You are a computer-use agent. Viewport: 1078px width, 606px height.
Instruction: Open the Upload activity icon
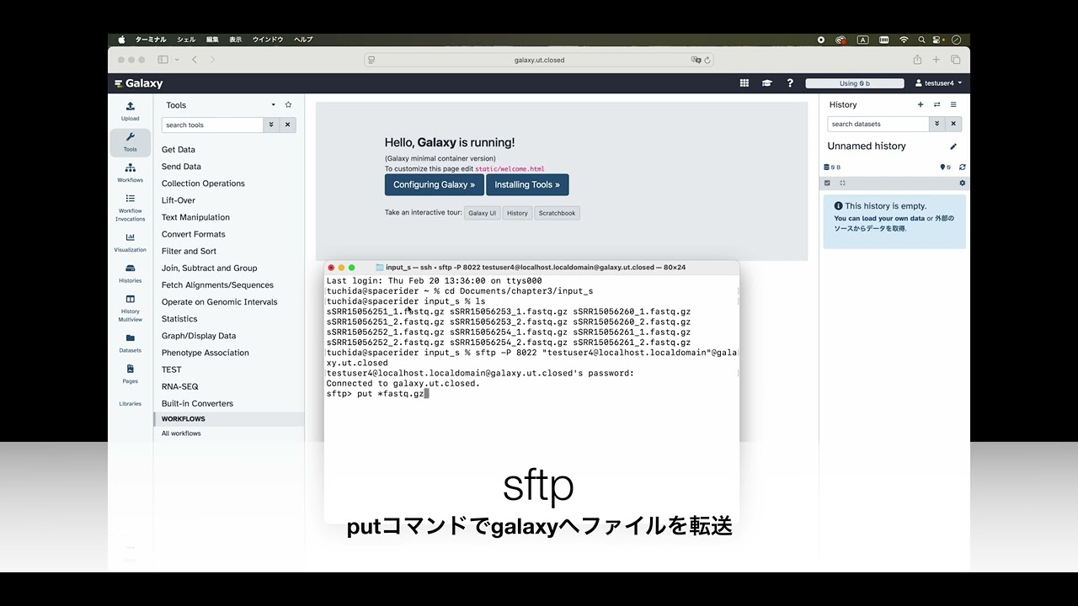point(130,110)
